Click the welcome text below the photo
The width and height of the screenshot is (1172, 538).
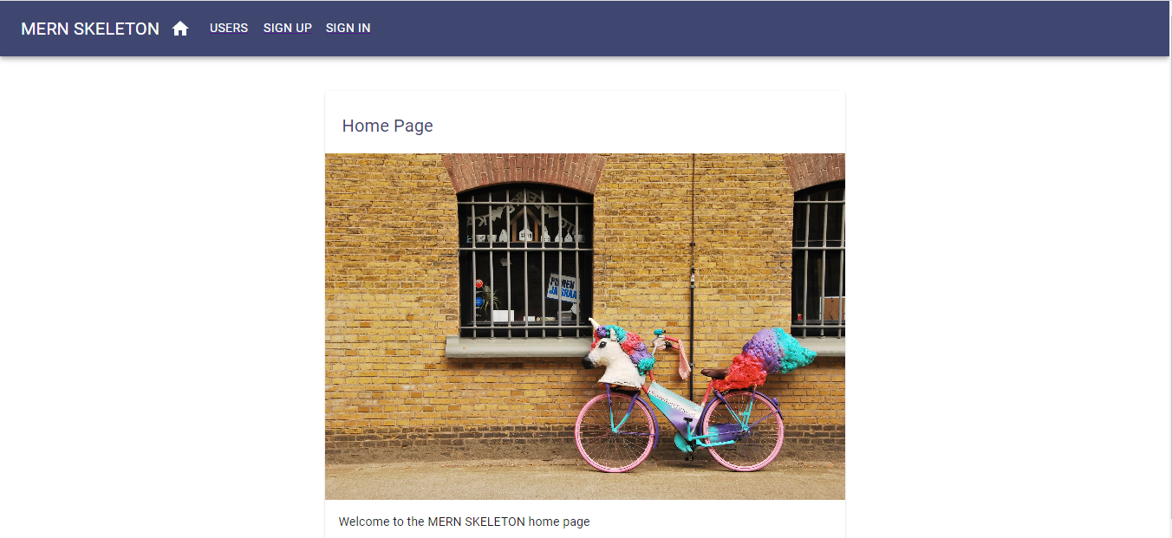(464, 522)
